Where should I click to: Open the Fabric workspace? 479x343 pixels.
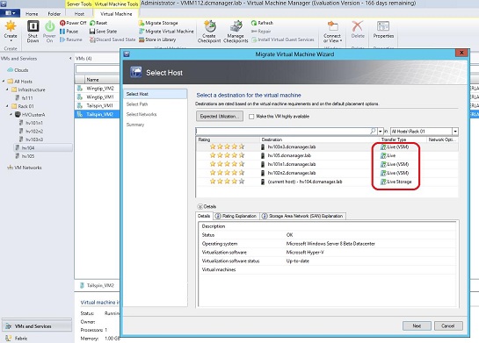point(21,338)
